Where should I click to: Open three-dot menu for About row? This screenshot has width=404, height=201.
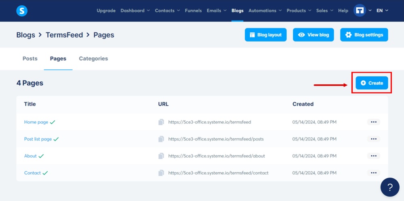pos(374,156)
